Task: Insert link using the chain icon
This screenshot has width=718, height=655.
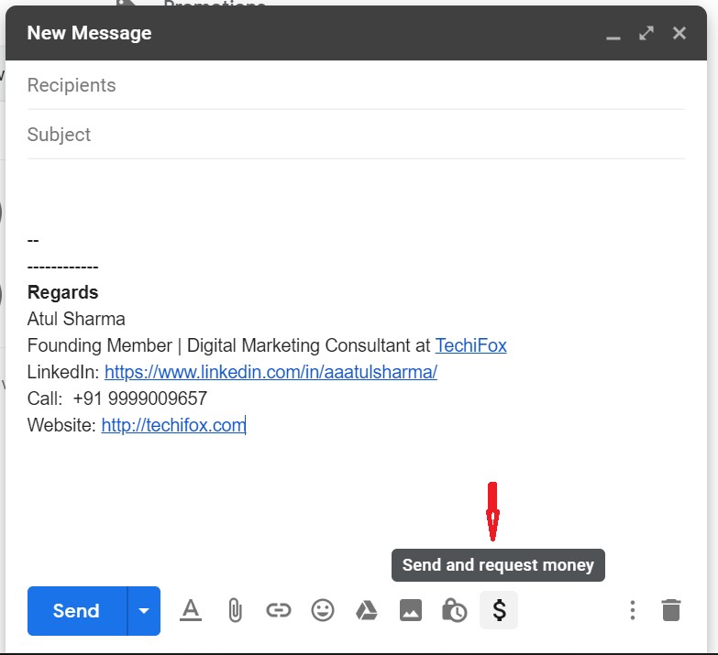Action: tap(279, 611)
